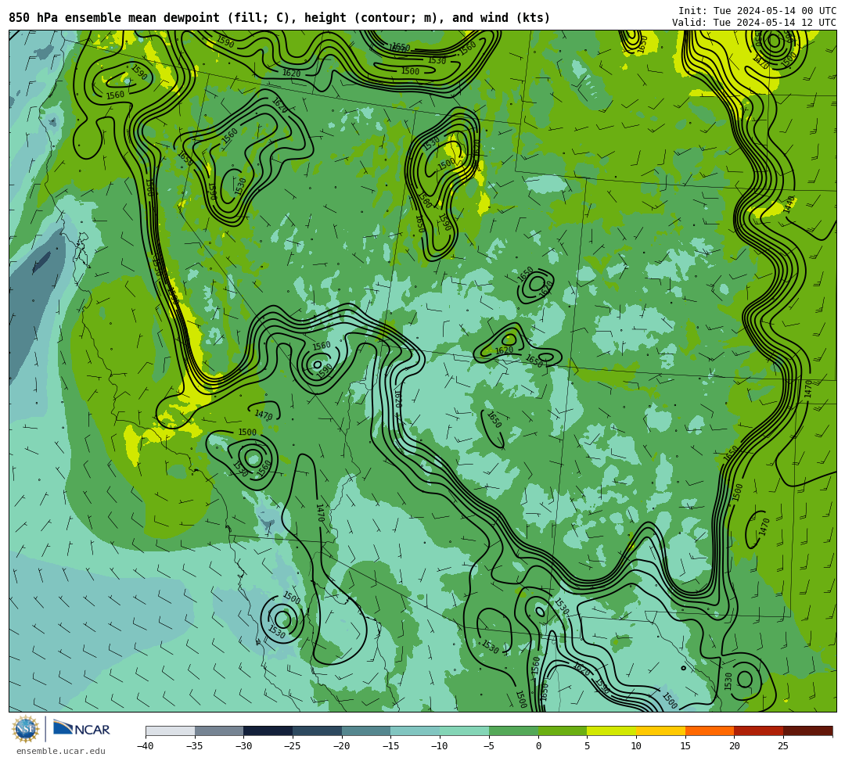Click the red swatch between 20 and 25
The image size is (845, 761).
tap(759, 730)
